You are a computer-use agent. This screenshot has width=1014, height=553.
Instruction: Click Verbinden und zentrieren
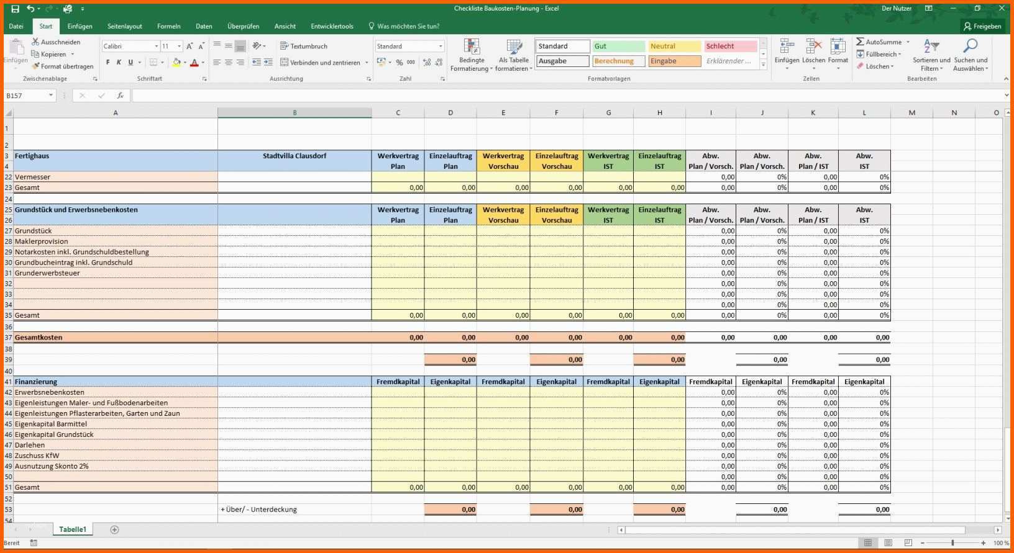(x=320, y=62)
